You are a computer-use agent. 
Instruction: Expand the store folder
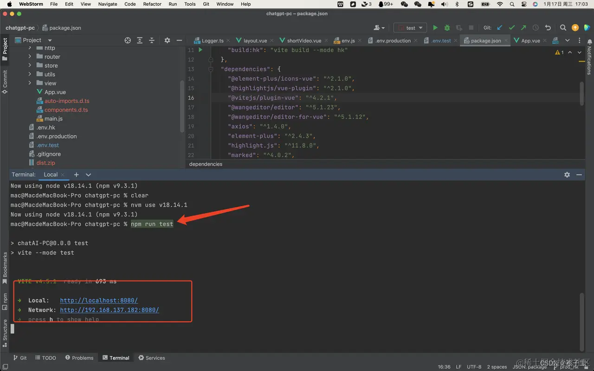tap(30, 65)
